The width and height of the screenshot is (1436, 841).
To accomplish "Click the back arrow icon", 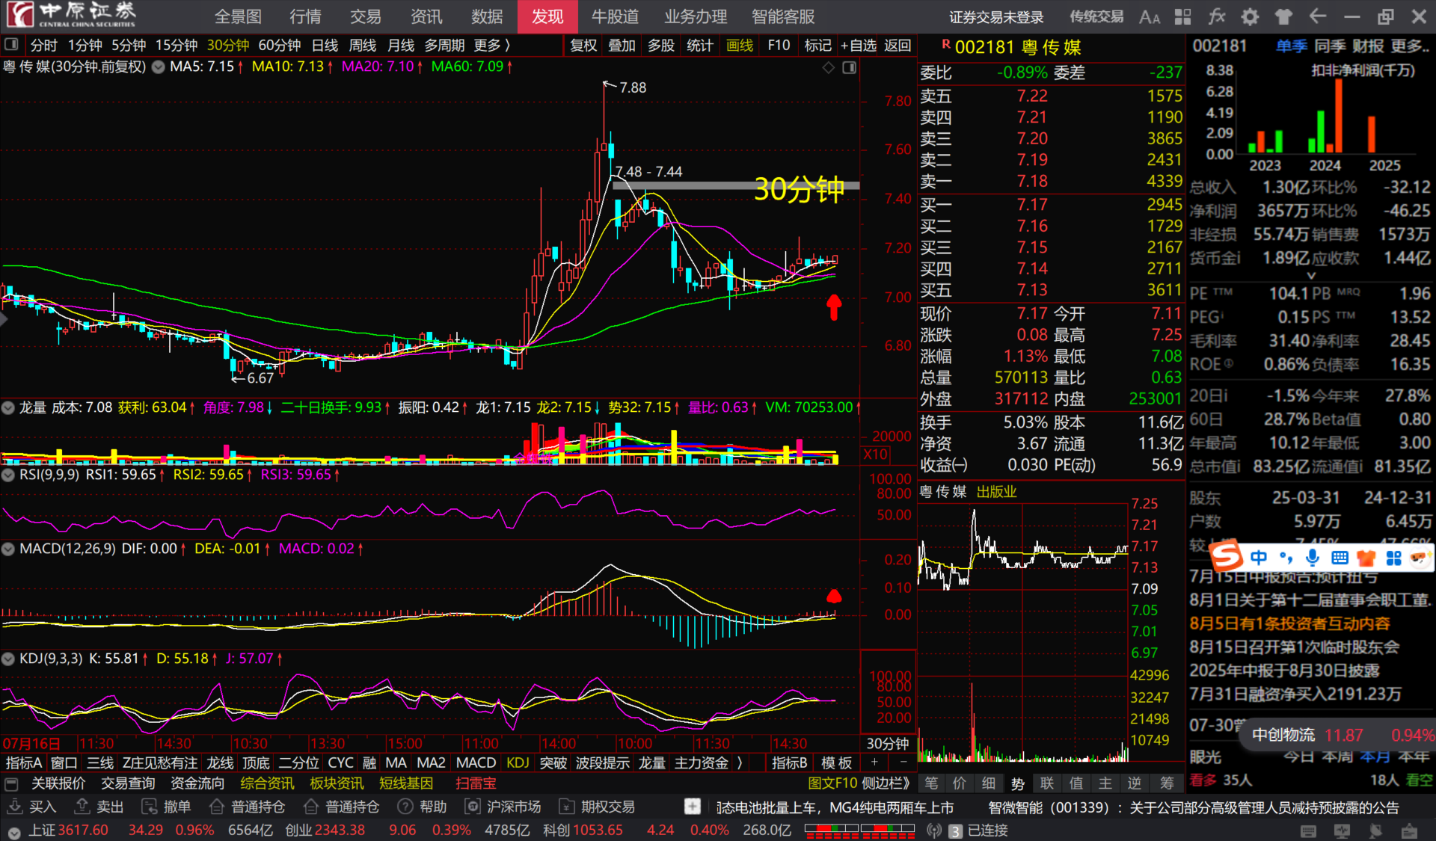I will (x=1318, y=16).
